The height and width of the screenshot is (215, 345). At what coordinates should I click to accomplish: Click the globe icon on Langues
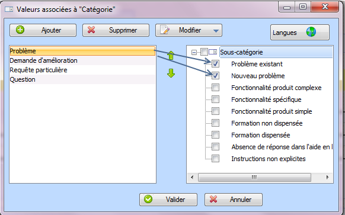pos(311,32)
